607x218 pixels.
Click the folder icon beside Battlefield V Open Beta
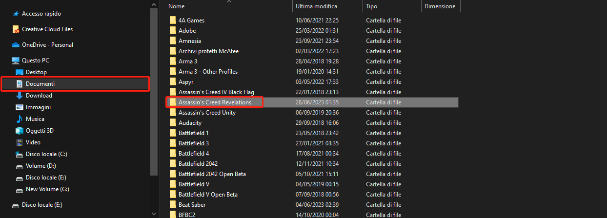pos(173,195)
